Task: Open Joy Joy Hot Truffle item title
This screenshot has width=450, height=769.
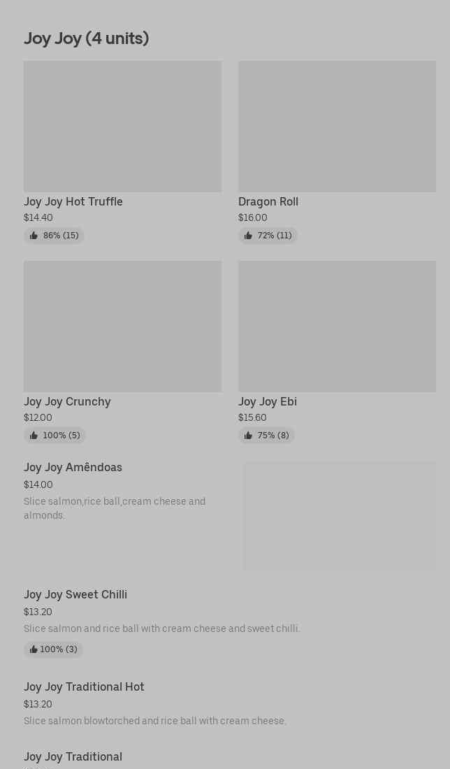Action: (x=73, y=202)
